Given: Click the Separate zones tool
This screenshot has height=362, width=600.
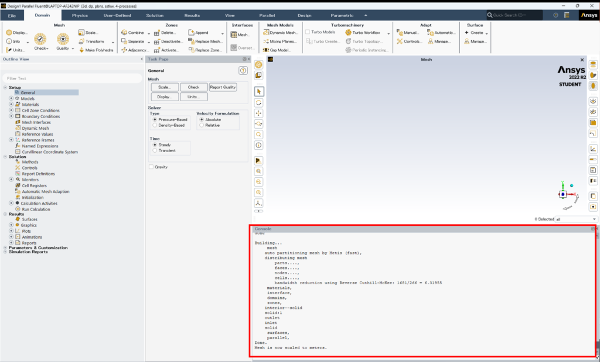Looking at the screenshot, I should pyautogui.click(x=133, y=42).
